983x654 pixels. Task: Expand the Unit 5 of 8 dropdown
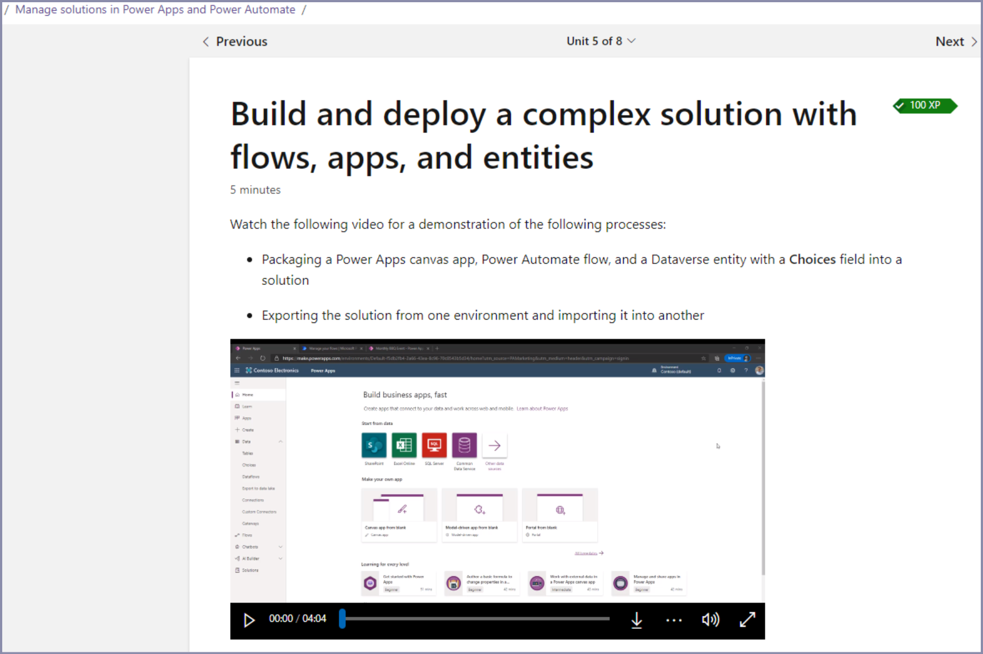601,41
